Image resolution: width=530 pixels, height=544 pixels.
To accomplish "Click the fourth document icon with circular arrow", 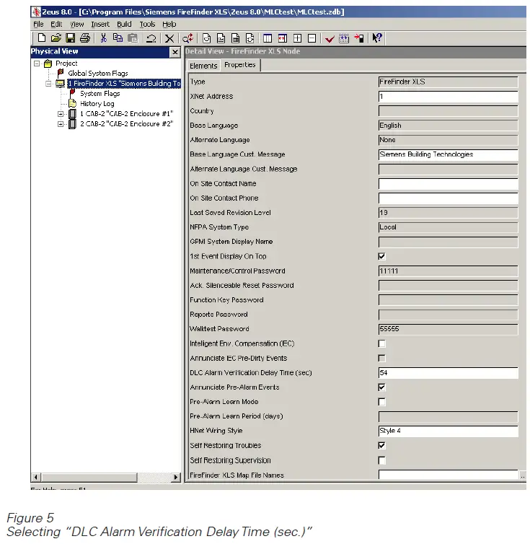I will tap(249, 38).
